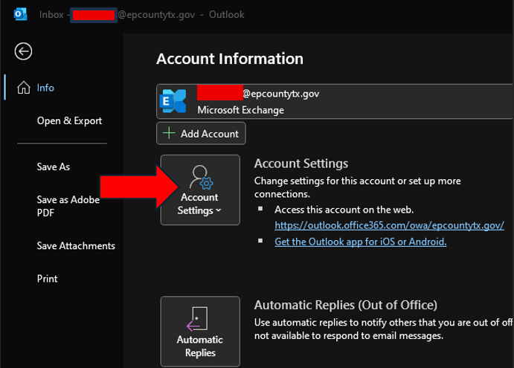Open the Print page

pyautogui.click(x=47, y=279)
